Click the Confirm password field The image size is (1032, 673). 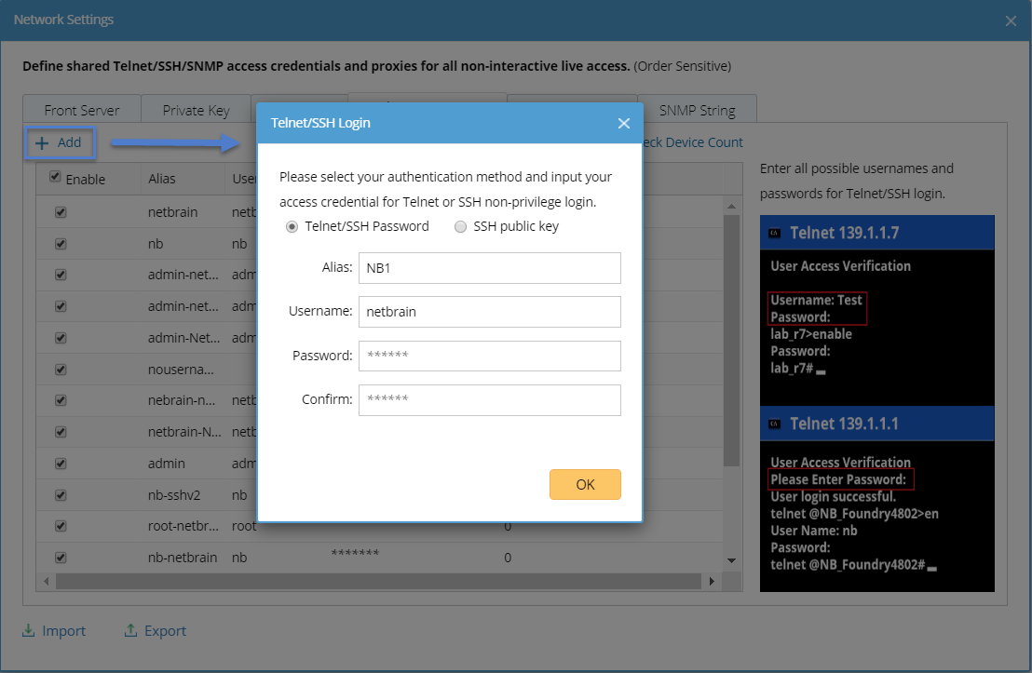[x=489, y=400]
